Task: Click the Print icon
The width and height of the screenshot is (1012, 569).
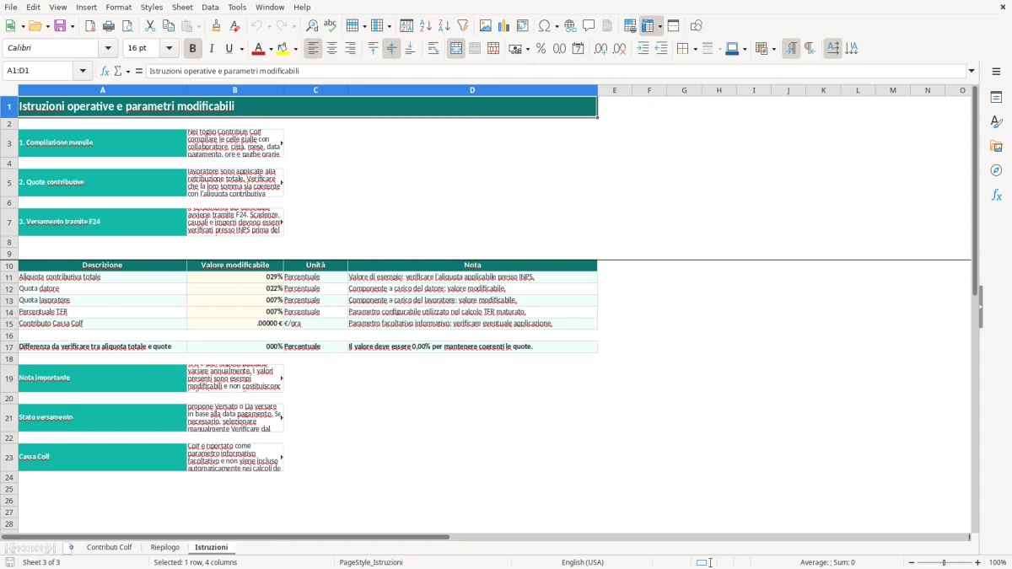Action: point(109,26)
